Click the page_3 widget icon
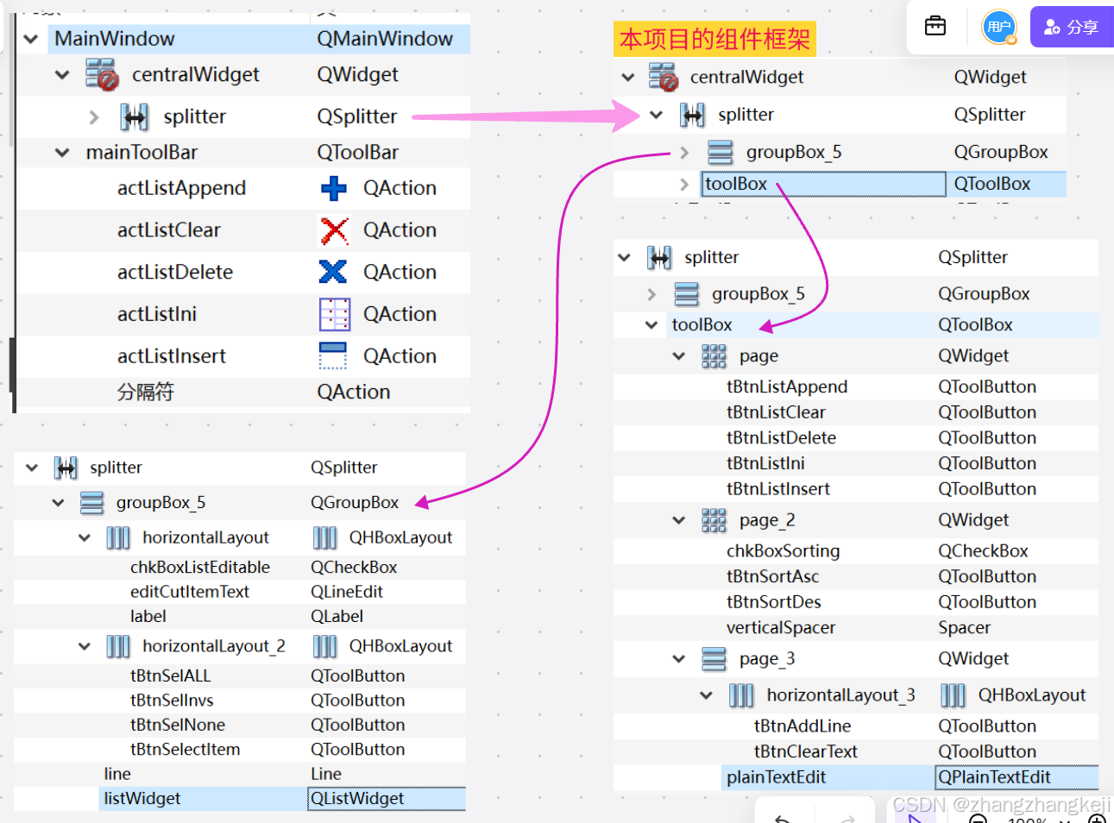Screen dimensions: 1114x823 [714, 659]
